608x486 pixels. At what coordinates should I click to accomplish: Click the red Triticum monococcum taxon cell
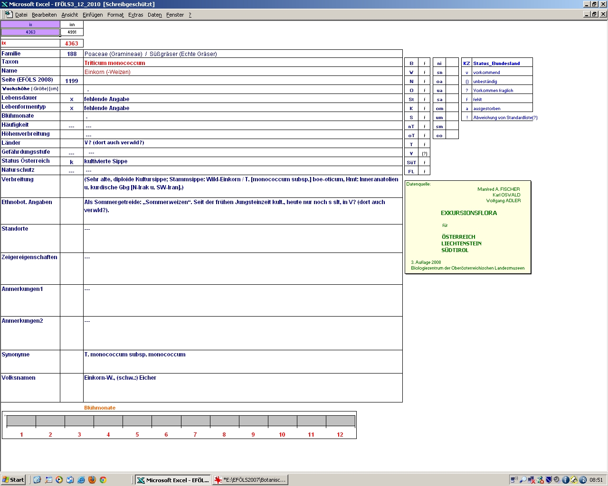point(115,63)
